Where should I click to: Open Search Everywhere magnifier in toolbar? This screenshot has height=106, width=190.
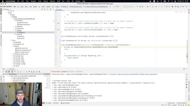(186, 6)
